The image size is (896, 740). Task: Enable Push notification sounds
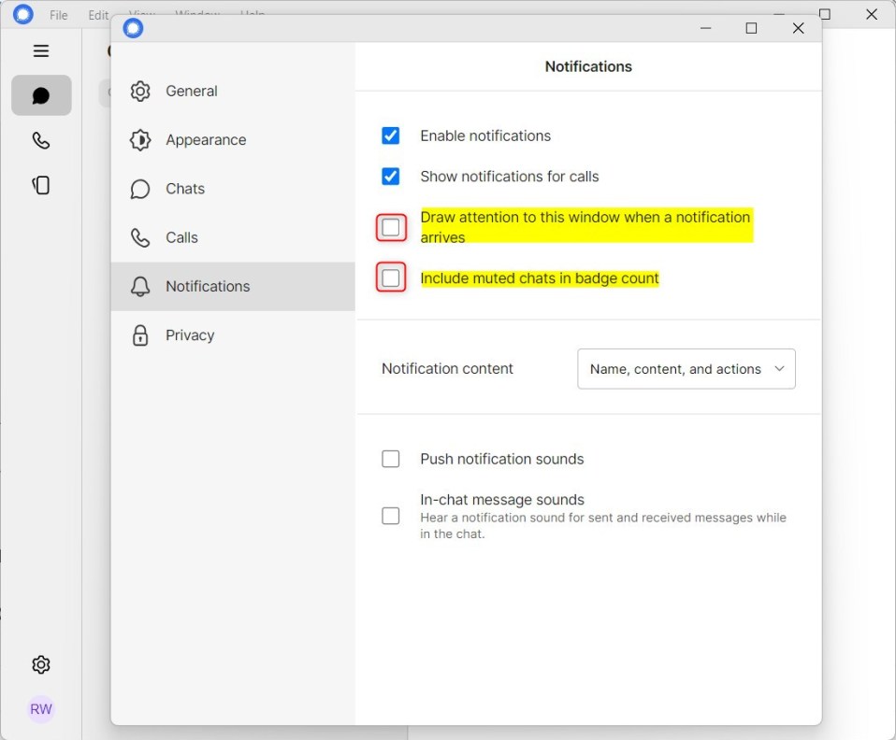390,459
